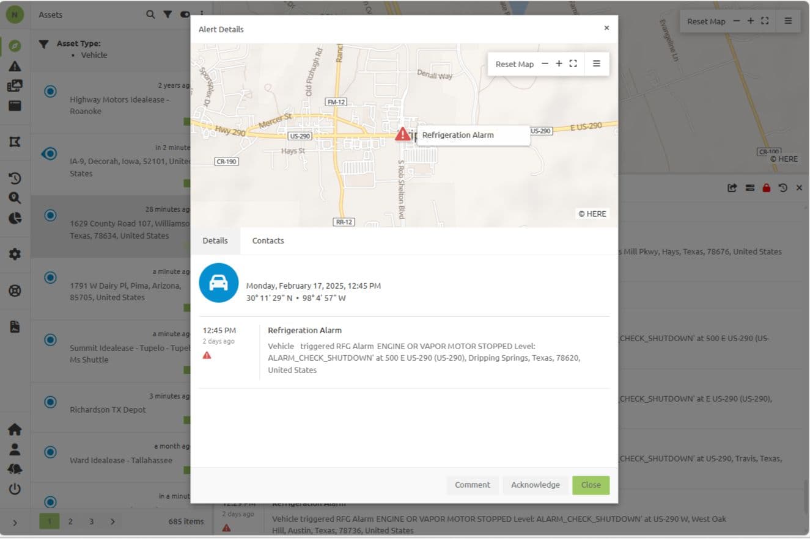The height and width of the screenshot is (539, 810).
Task: Open the settings gear in left sidebar
Action: tap(15, 254)
